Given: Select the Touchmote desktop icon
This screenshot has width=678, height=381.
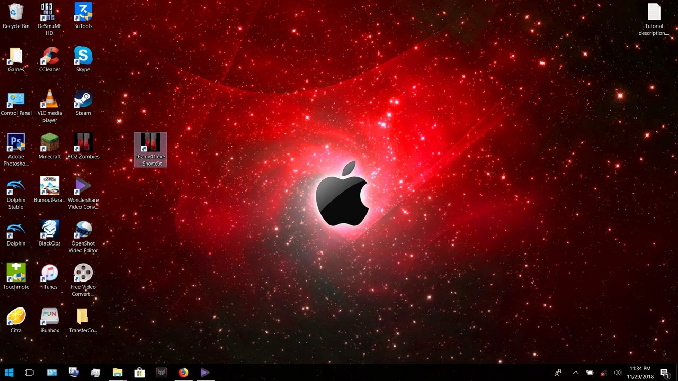Looking at the screenshot, I should tap(16, 277).
